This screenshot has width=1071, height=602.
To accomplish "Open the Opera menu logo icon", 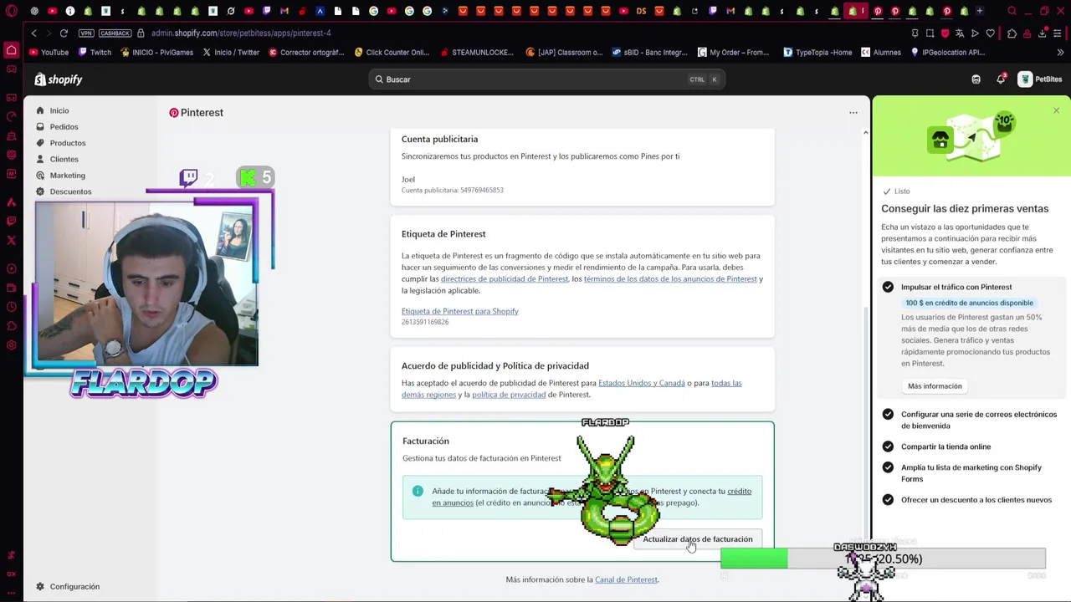I will [11, 11].
